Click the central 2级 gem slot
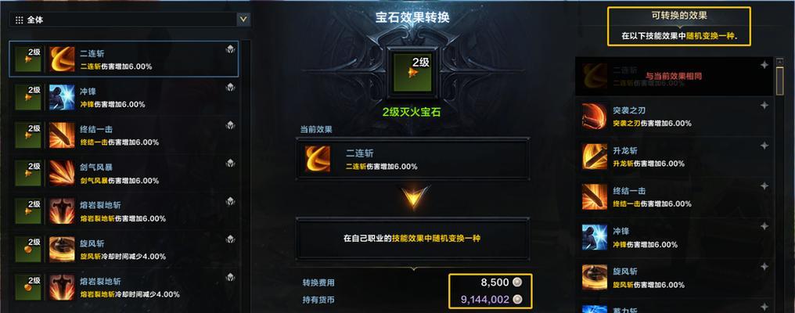This screenshot has width=795, height=313. (412, 73)
